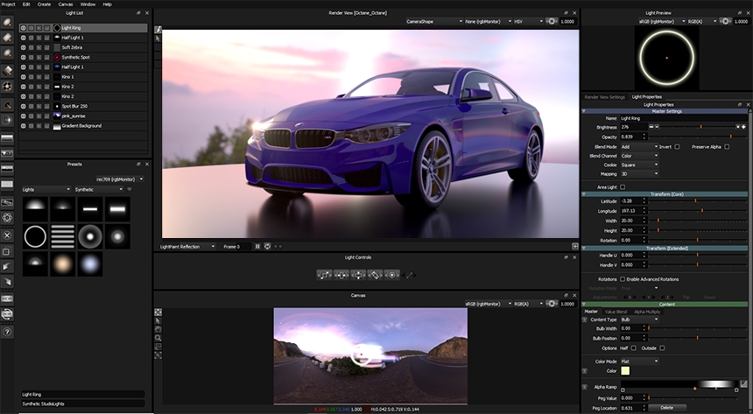
Task: Click the rotate icon in Light Controls
Action: 375,275
